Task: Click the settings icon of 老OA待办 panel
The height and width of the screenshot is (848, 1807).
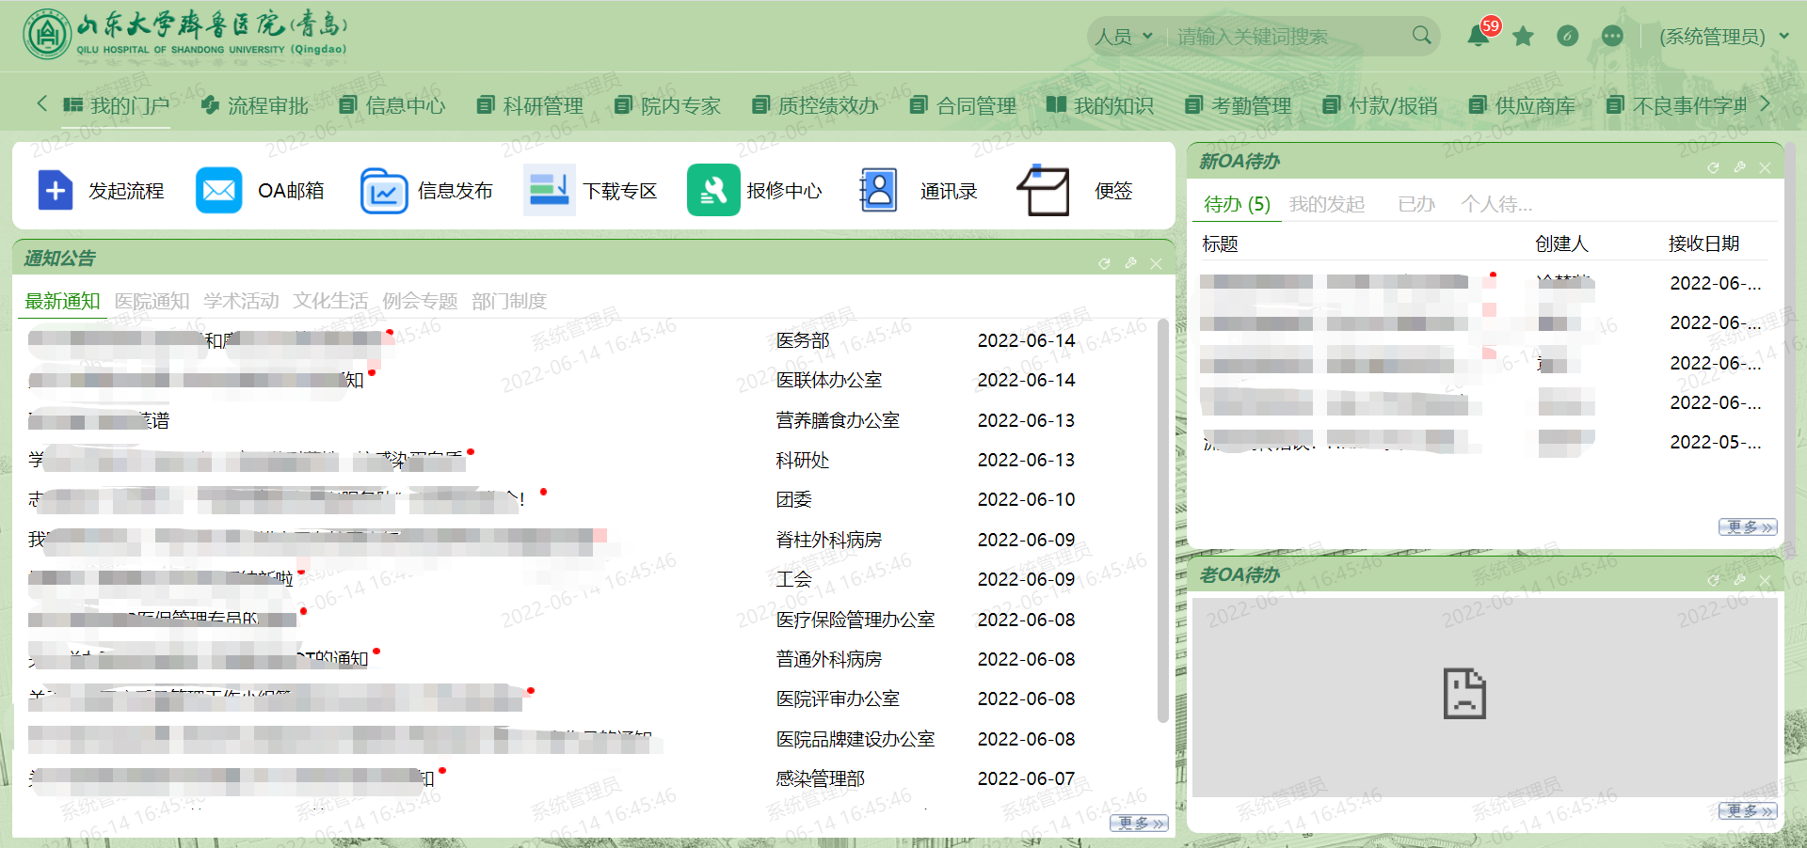Action: [x=1739, y=581]
